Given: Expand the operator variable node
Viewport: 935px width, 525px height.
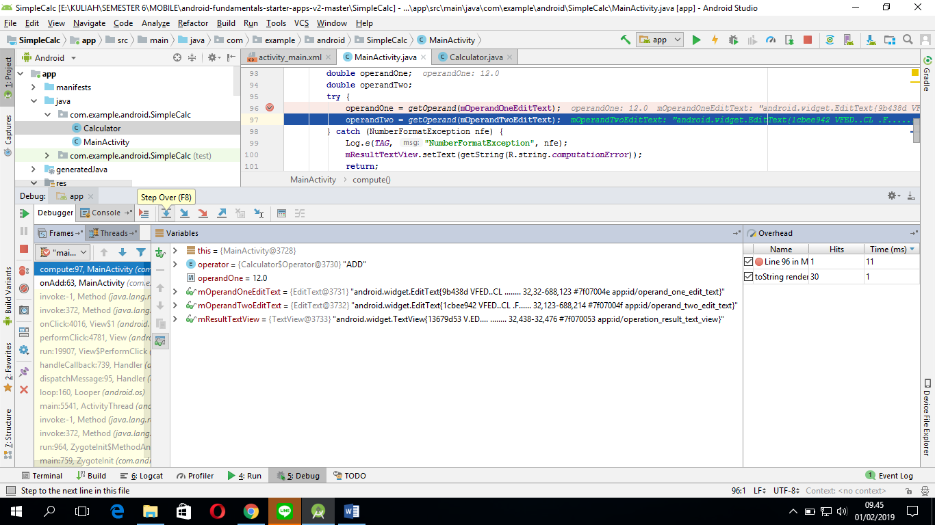Looking at the screenshot, I should click(x=175, y=265).
